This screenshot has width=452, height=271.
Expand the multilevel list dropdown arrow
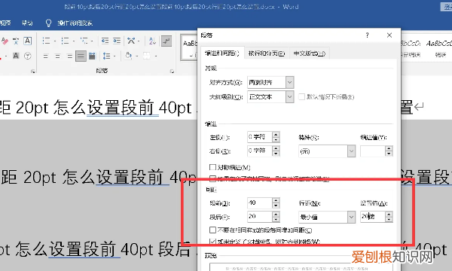coord(92,41)
